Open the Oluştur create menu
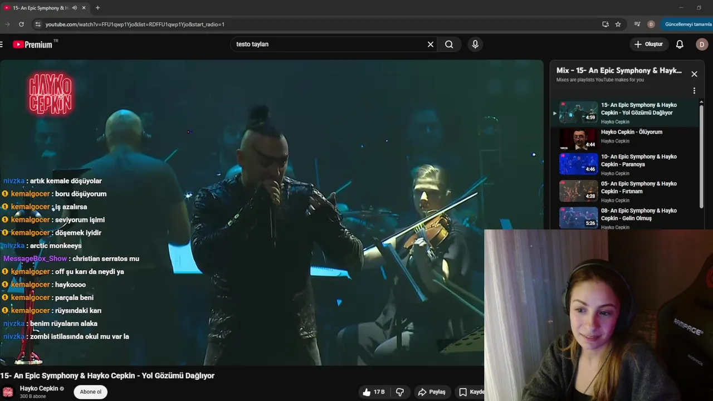The image size is (713, 401). click(648, 44)
